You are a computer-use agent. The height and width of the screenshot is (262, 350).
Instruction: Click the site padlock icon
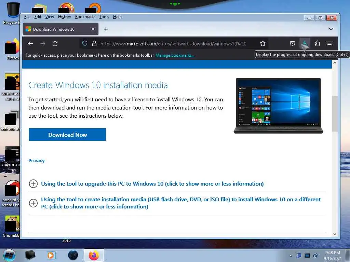(94, 43)
